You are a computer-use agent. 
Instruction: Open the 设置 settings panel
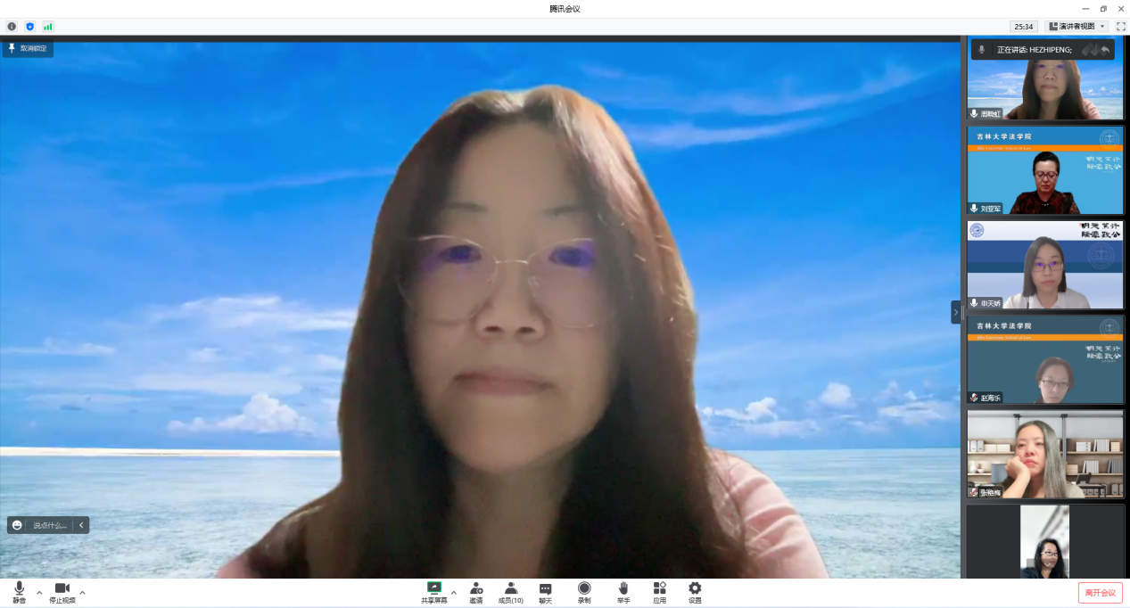click(x=694, y=589)
